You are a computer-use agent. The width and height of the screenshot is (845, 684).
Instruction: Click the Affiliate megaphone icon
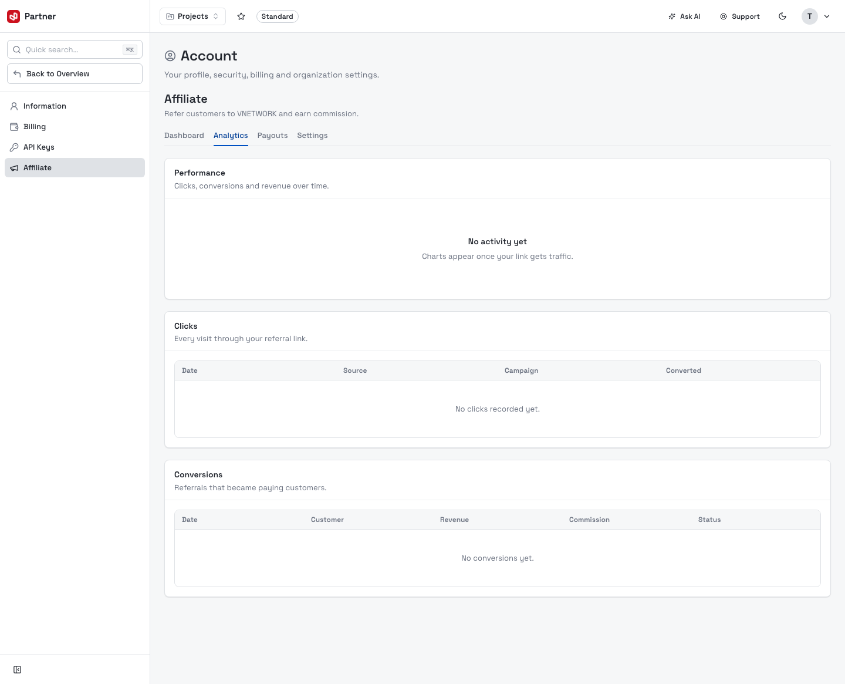pyautogui.click(x=14, y=168)
